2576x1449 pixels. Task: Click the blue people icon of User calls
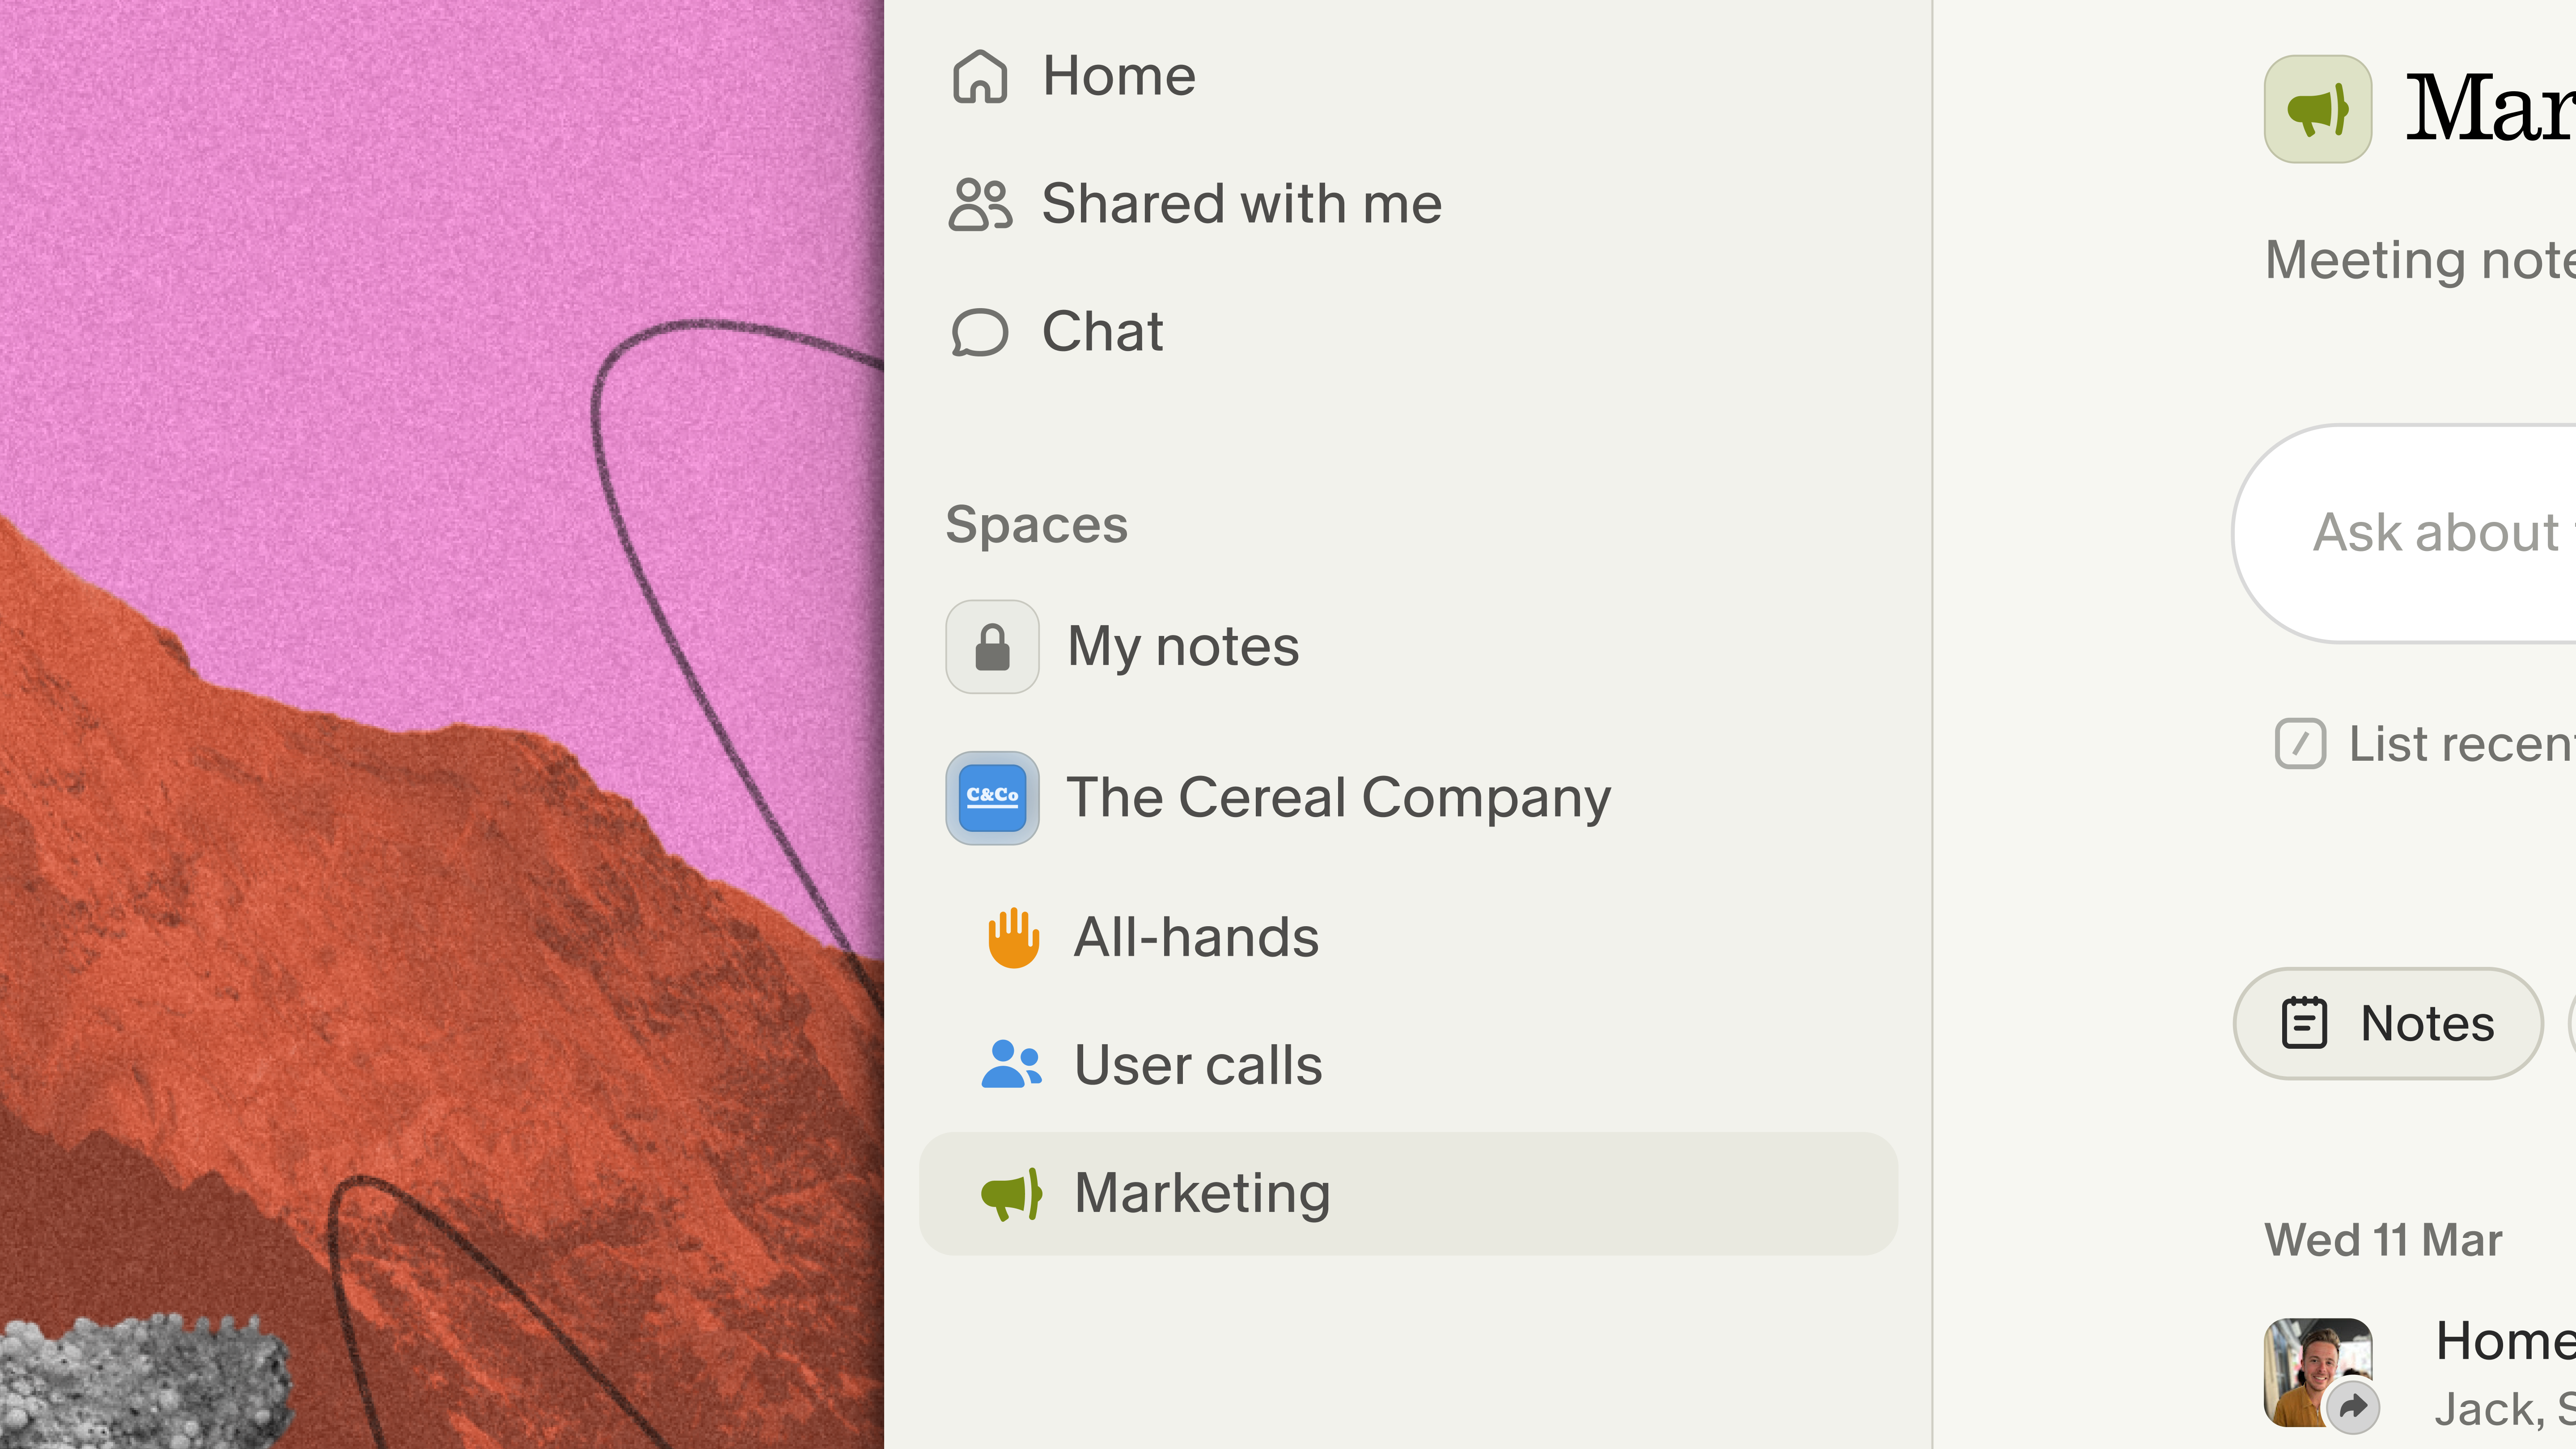(1011, 1063)
